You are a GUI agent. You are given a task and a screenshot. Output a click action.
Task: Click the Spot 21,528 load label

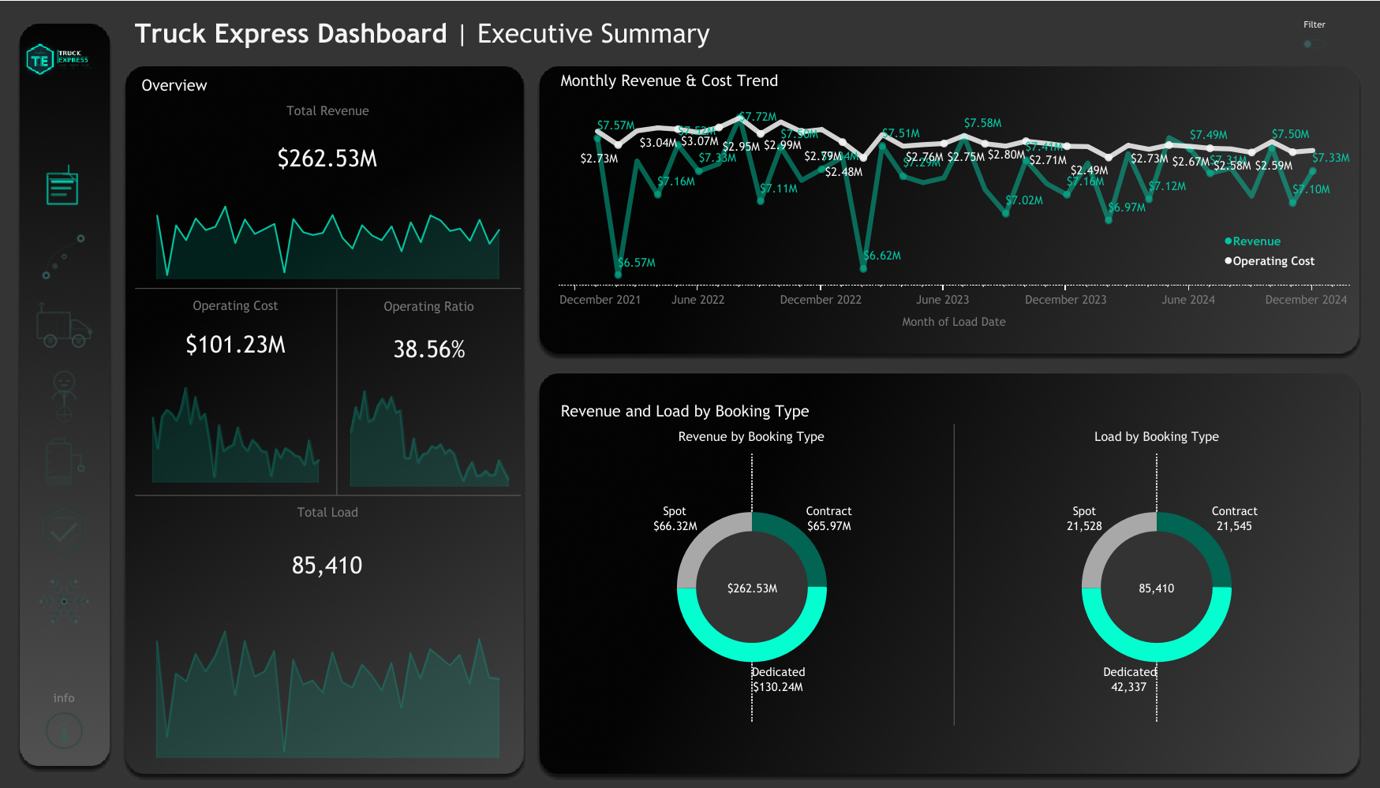point(1084,519)
